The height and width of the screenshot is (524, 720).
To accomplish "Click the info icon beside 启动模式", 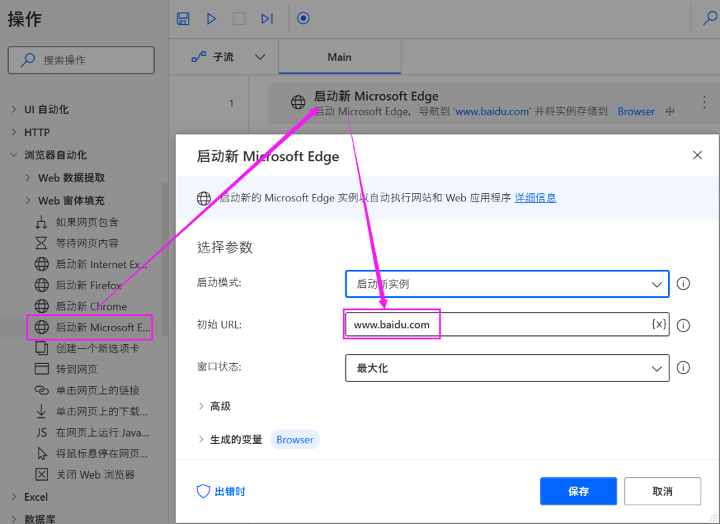I will point(683,284).
